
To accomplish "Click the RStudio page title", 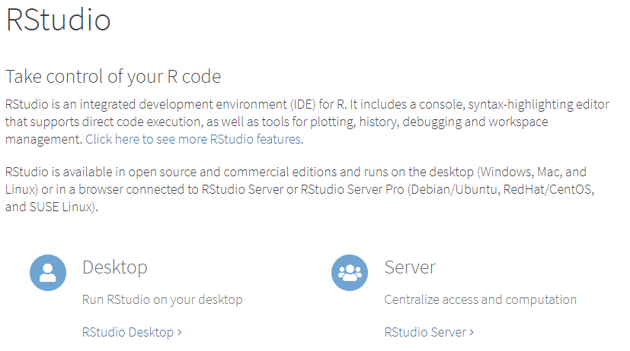I will pos(58,20).
